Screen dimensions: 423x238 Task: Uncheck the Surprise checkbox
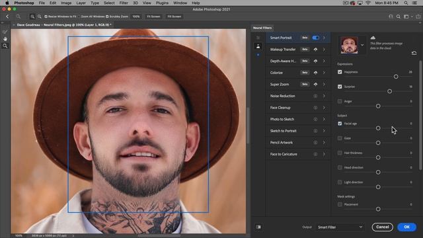[340, 87]
